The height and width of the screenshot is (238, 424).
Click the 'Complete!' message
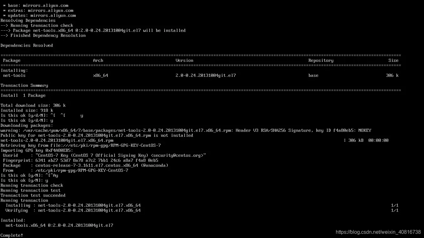[12, 235]
